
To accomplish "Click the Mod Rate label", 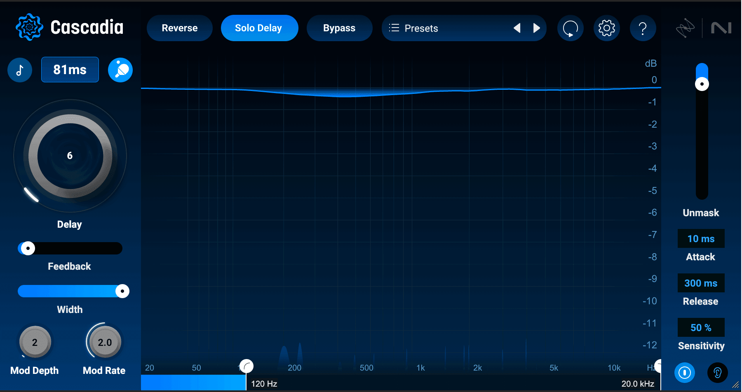I will tap(104, 371).
